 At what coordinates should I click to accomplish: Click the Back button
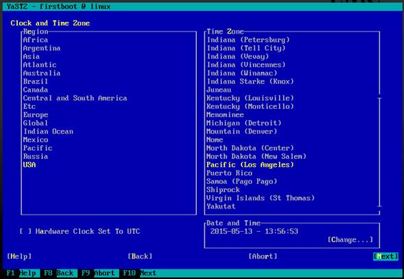(140, 256)
